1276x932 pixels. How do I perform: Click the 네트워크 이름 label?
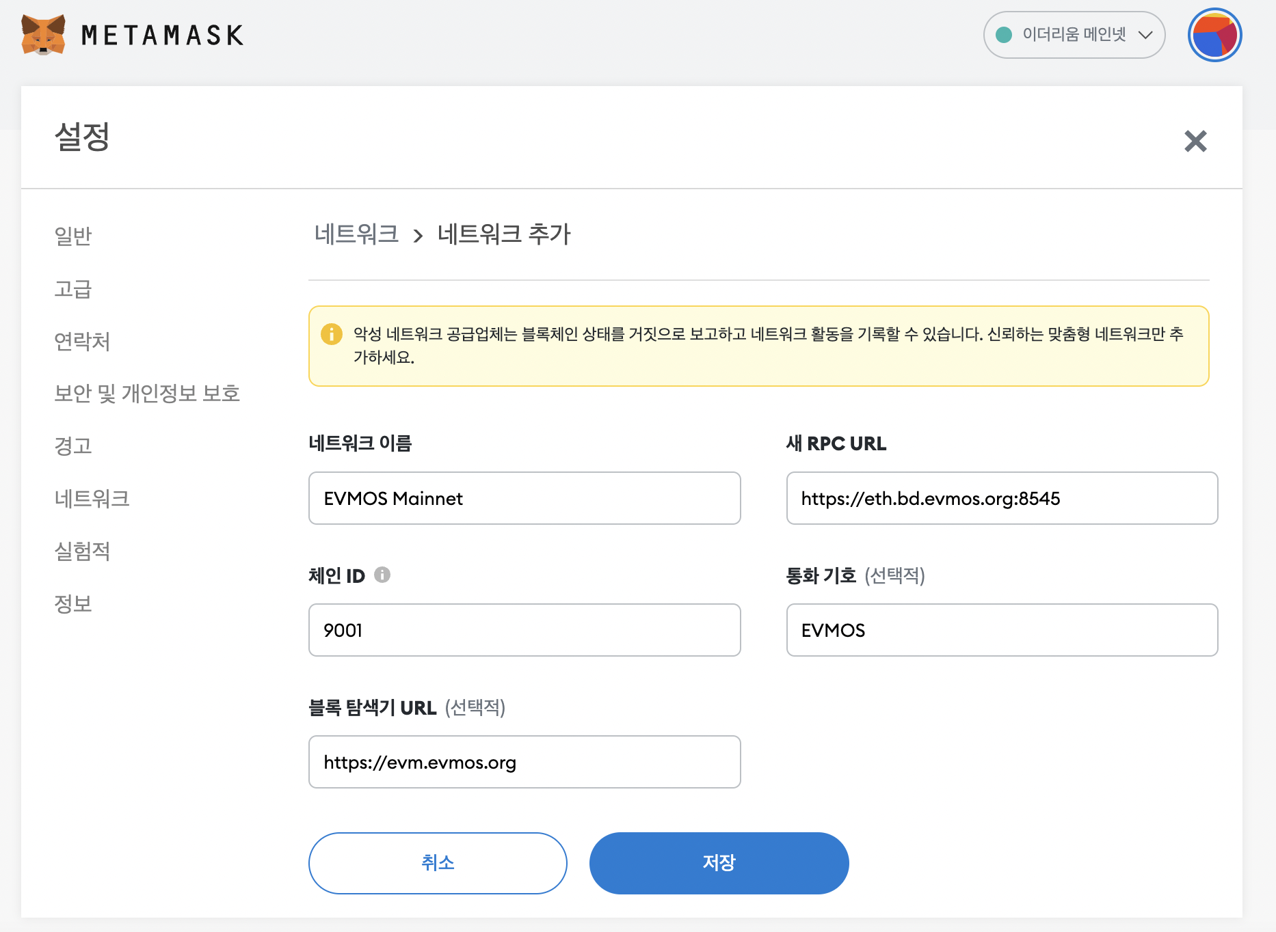tap(360, 443)
